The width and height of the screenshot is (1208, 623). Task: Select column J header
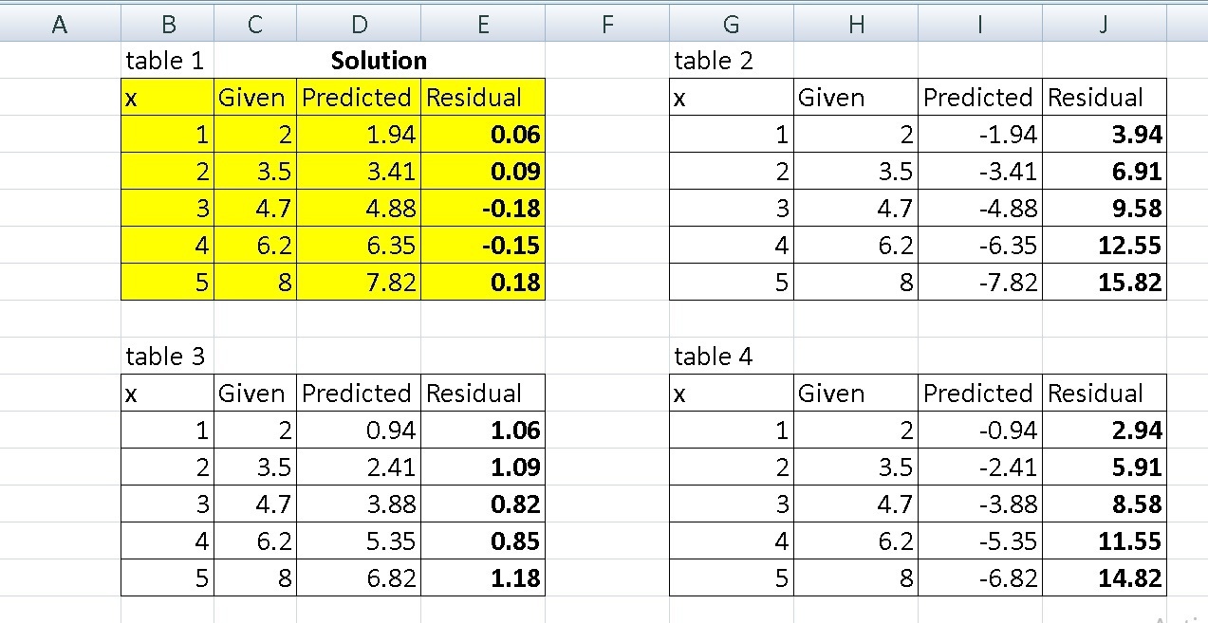pyautogui.click(x=1103, y=26)
